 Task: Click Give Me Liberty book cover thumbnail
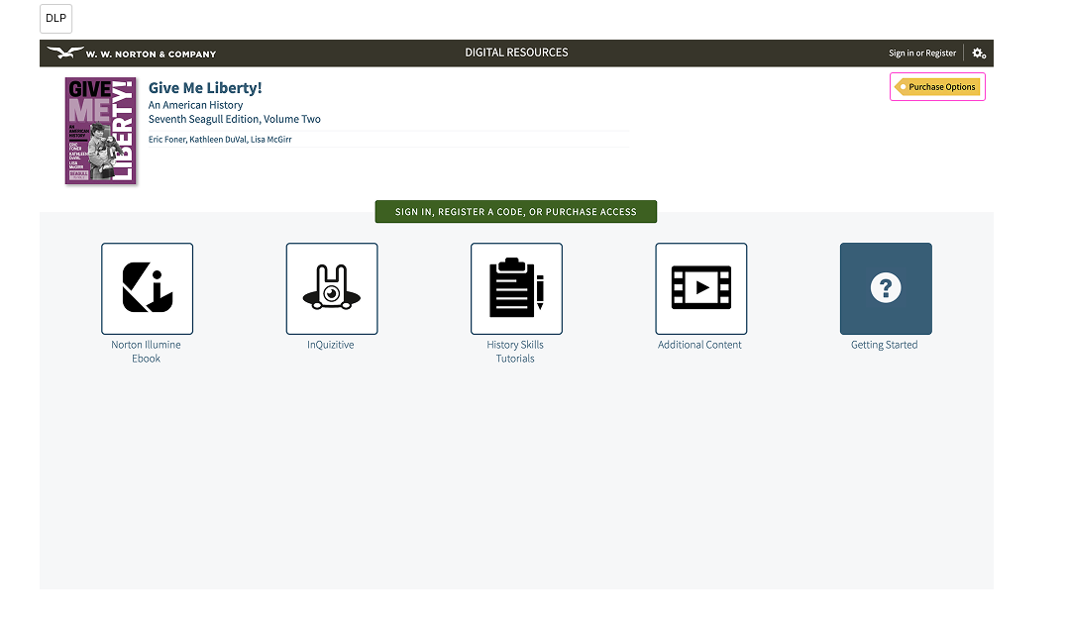click(x=101, y=131)
